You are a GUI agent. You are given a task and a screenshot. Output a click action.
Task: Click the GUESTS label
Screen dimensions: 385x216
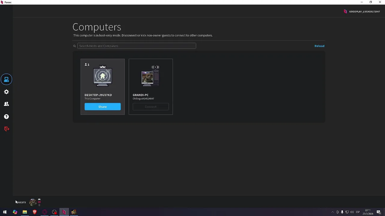click(x=21, y=202)
